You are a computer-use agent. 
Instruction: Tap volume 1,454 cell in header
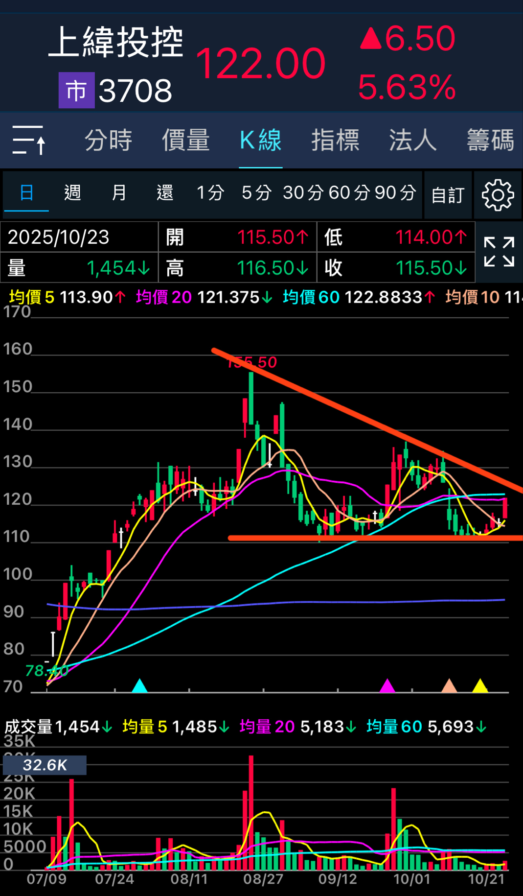pos(79,268)
